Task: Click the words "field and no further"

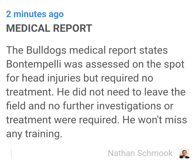Action: (50, 106)
